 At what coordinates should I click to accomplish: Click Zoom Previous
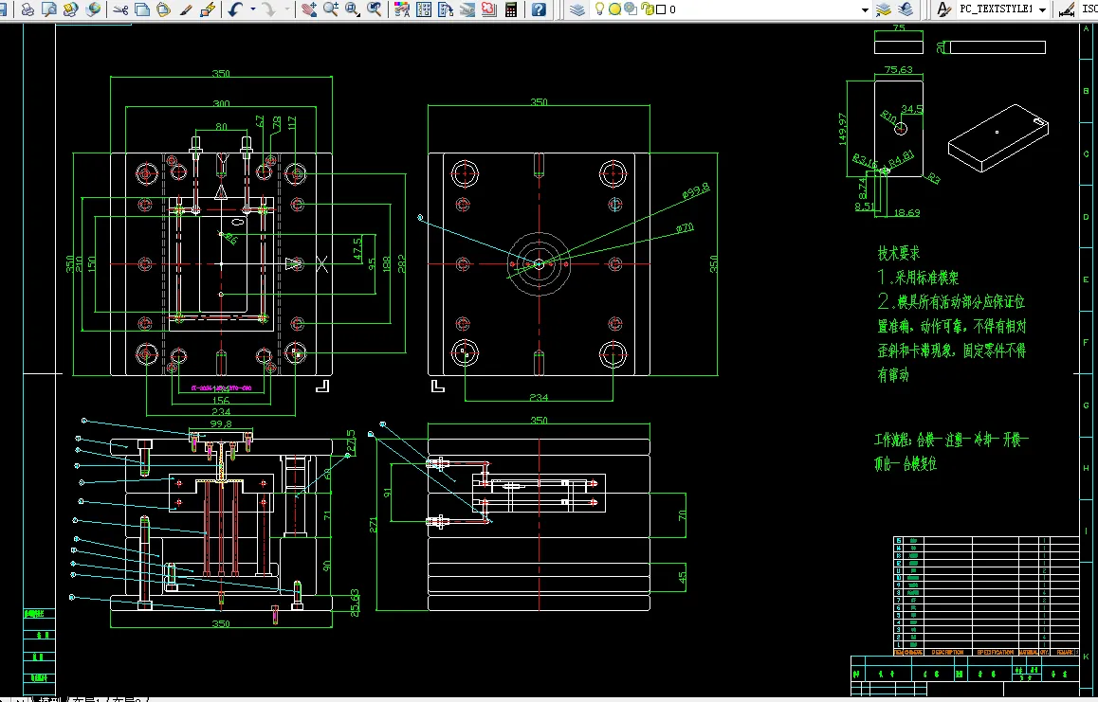point(375,9)
